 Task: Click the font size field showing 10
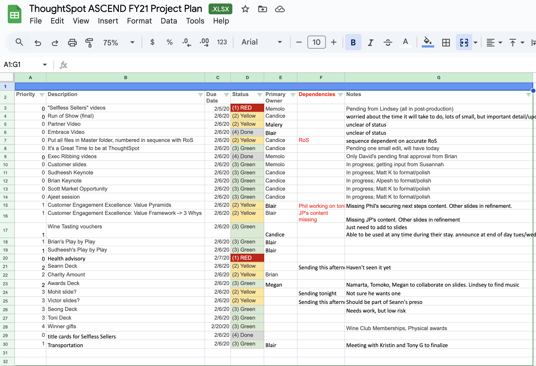click(x=316, y=42)
